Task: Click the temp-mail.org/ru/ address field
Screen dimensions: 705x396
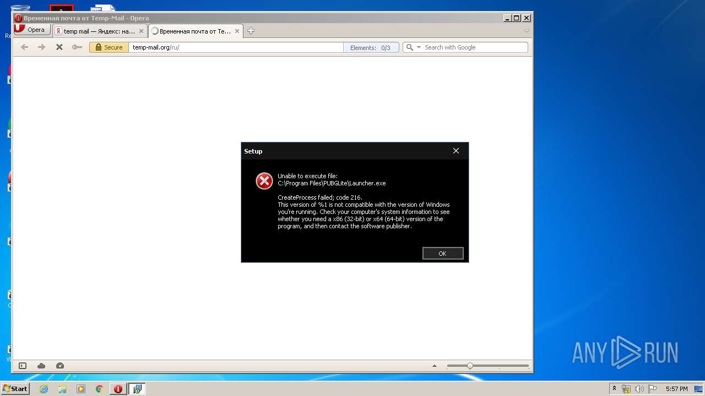Action: 236,47
